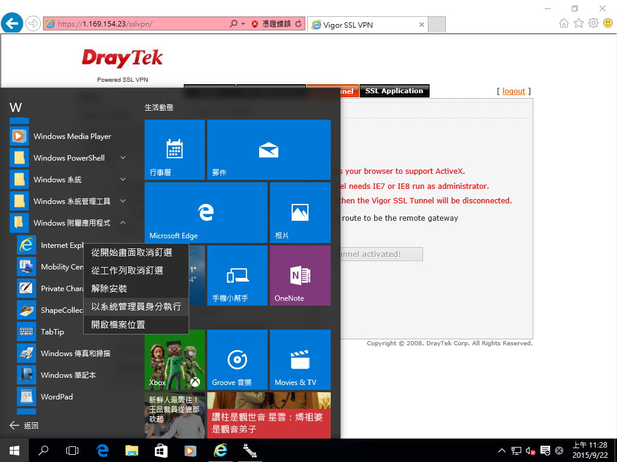Open the SSL Application tab
Viewport: 617px width, 462px height.
[394, 91]
